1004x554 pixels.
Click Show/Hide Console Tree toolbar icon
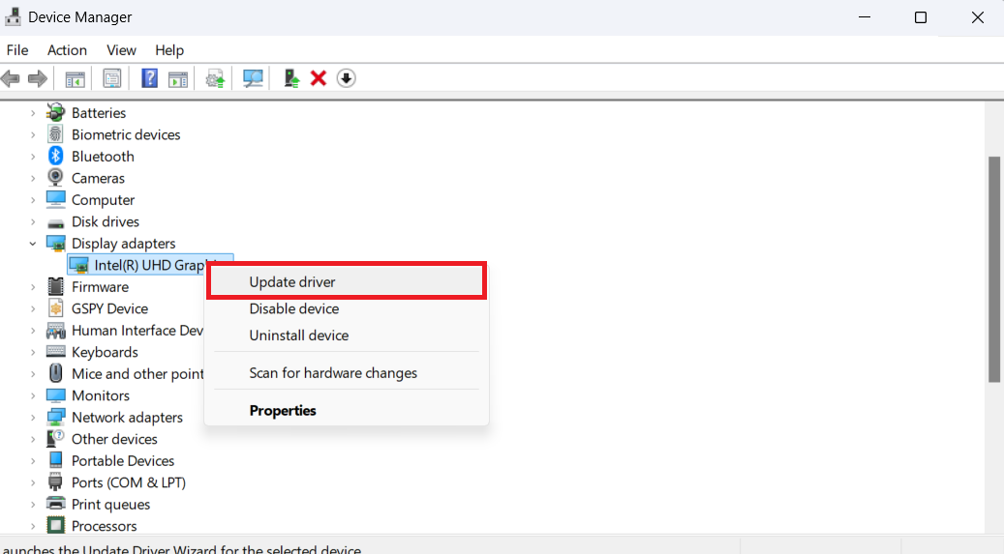click(75, 79)
